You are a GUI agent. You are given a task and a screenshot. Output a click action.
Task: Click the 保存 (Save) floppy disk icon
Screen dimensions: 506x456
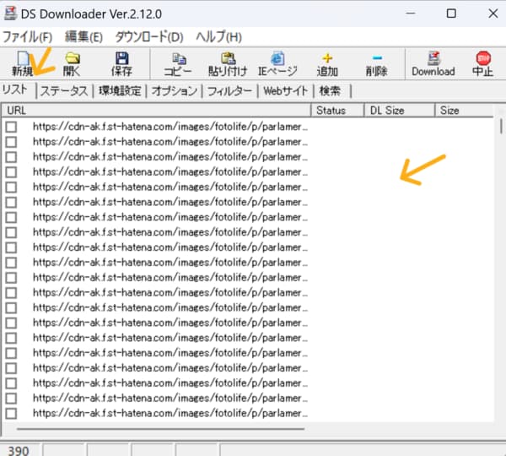click(x=121, y=62)
